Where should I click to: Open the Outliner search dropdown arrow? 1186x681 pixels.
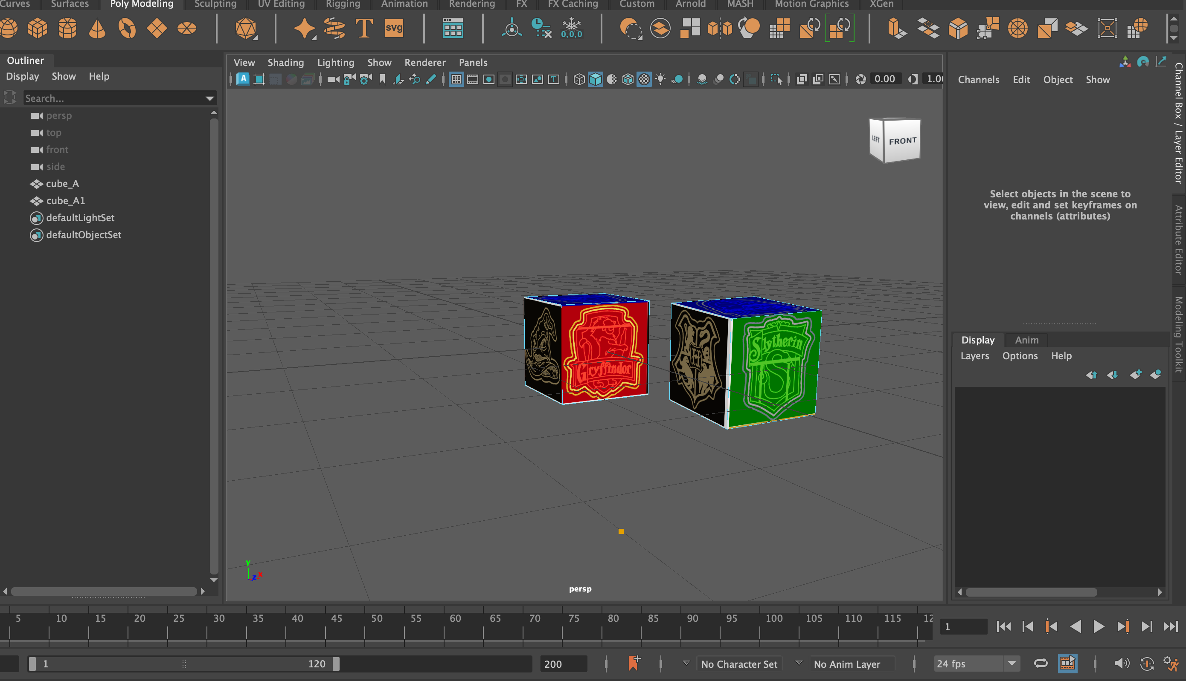tap(209, 98)
